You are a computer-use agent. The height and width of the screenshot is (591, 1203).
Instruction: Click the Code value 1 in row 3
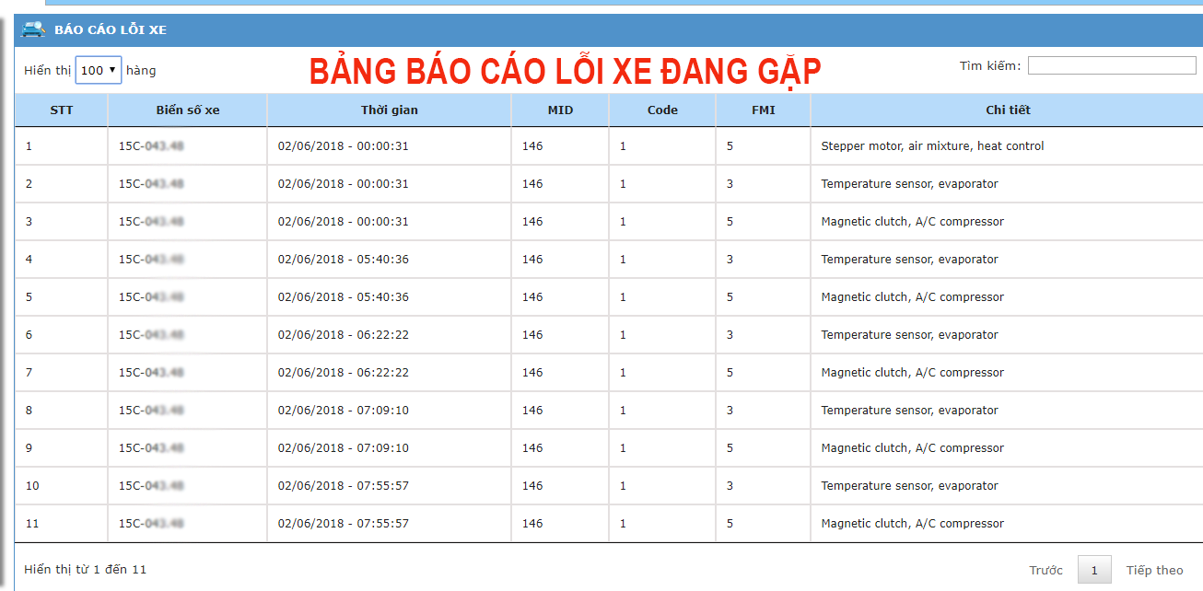(623, 222)
